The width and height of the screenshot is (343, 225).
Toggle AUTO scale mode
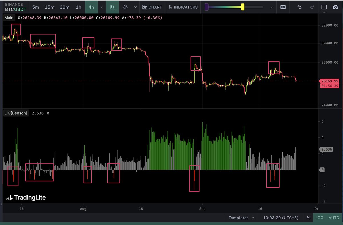[334, 218]
